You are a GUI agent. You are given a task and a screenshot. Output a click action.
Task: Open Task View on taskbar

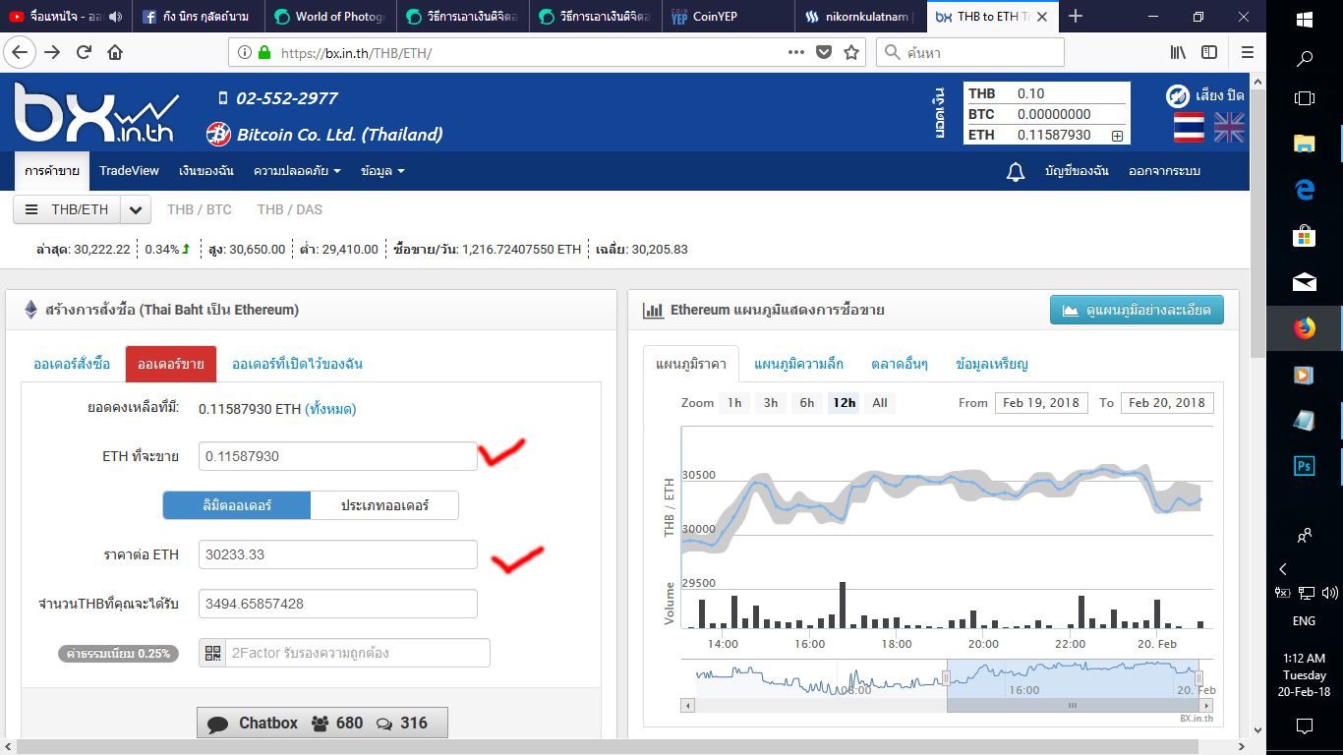tap(1305, 98)
